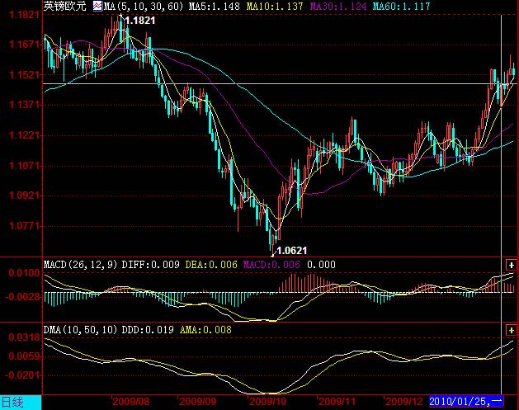Click the 2009/11 date axis label
Image resolution: width=519 pixels, height=410 pixels.
(x=337, y=402)
